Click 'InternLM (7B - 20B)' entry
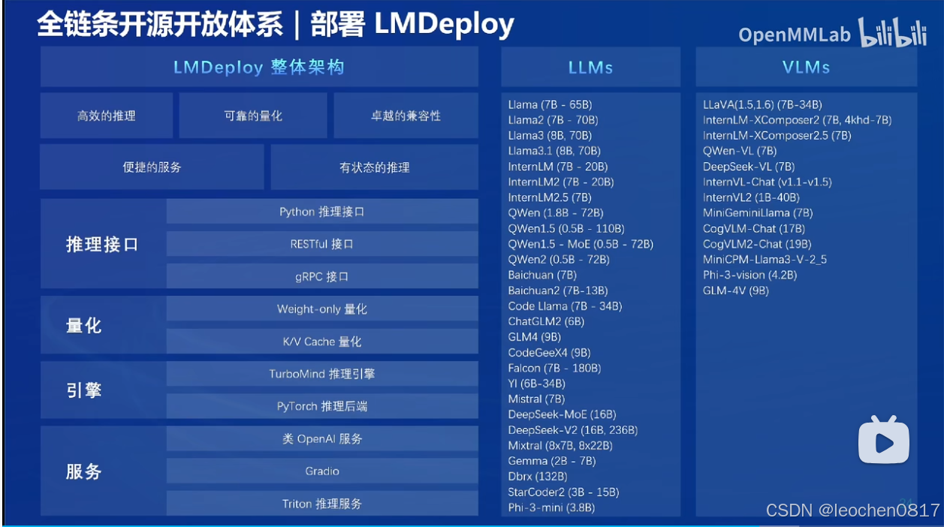This screenshot has width=944, height=527. click(x=558, y=167)
